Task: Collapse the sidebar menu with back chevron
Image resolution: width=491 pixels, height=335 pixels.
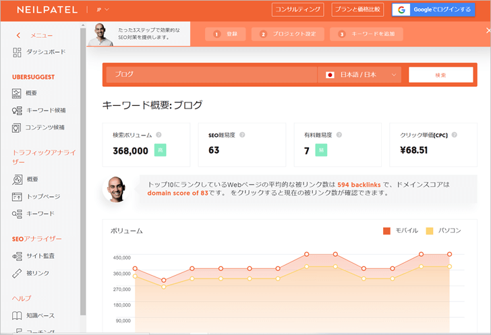Action: (18, 35)
